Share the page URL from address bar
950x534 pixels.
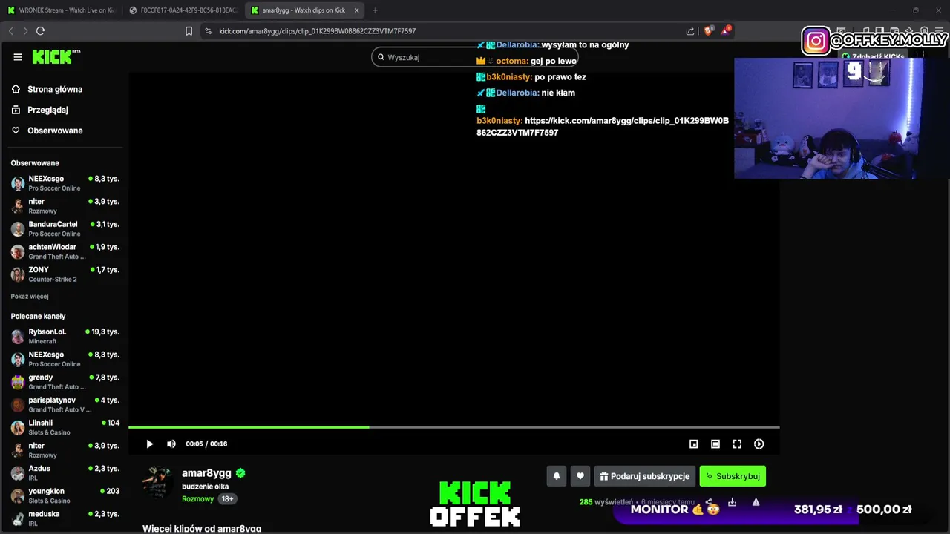(x=690, y=30)
